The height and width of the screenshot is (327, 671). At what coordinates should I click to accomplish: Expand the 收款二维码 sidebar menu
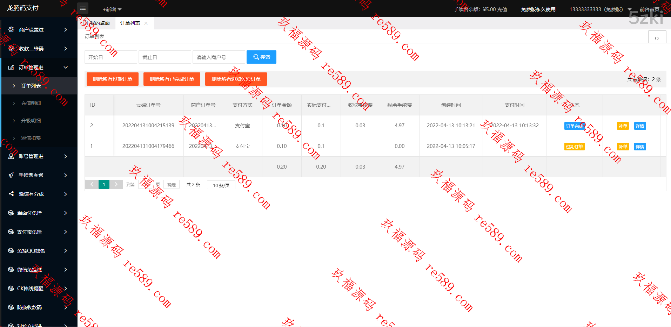(x=39, y=49)
